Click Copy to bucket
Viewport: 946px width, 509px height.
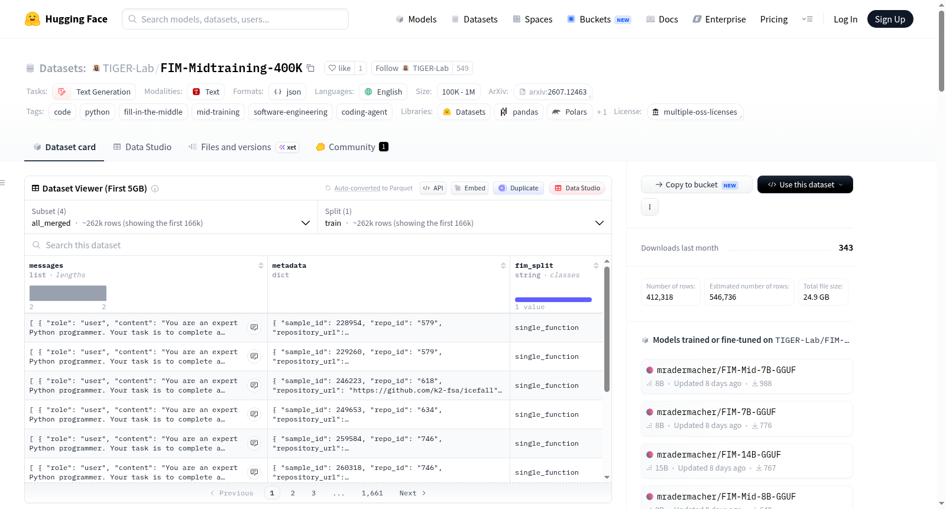pyautogui.click(x=696, y=184)
